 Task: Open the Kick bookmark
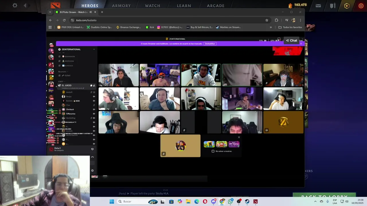pyautogui.click(x=150, y=27)
